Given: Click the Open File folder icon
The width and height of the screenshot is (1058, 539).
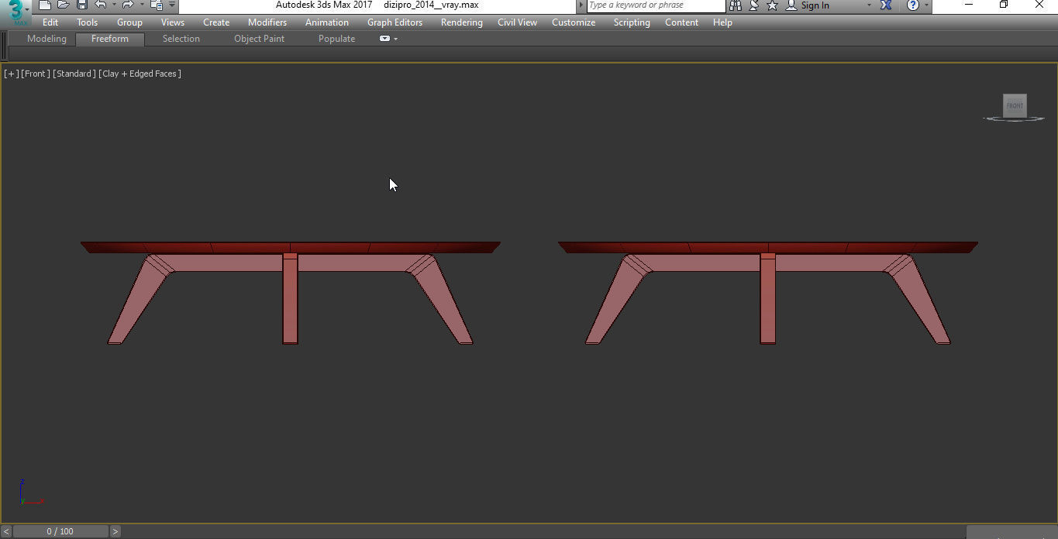Looking at the screenshot, I should (64, 5).
